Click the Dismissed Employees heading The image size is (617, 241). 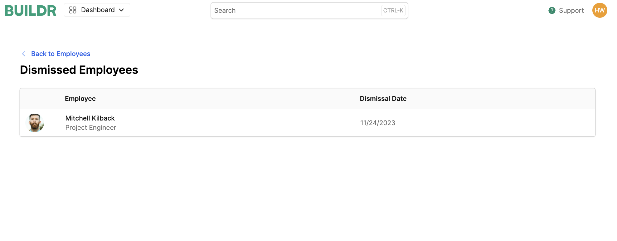click(79, 70)
